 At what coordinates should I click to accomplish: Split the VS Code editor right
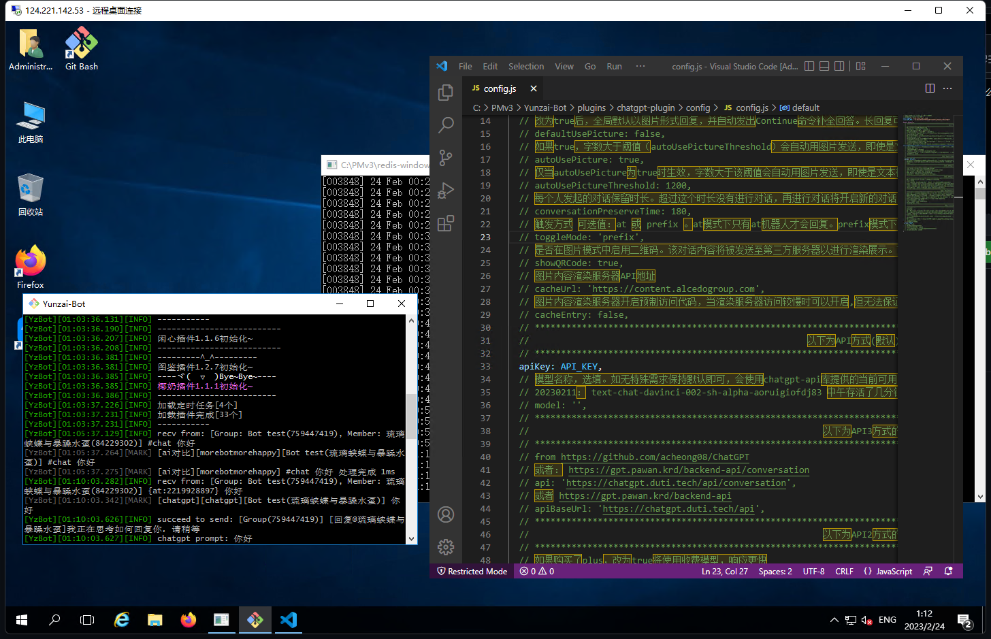pyautogui.click(x=930, y=88)
